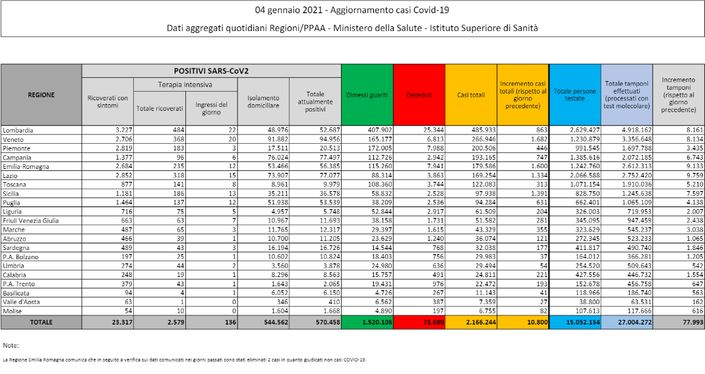Click Emilia-Romagna case increase 1.600
Image resolution: width=705 pixels, height=374 pixels.
[539, 166]
